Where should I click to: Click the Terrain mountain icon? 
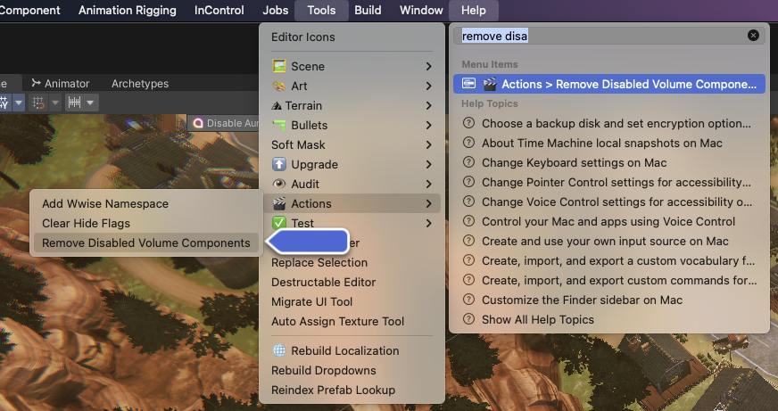click(277, 105)
